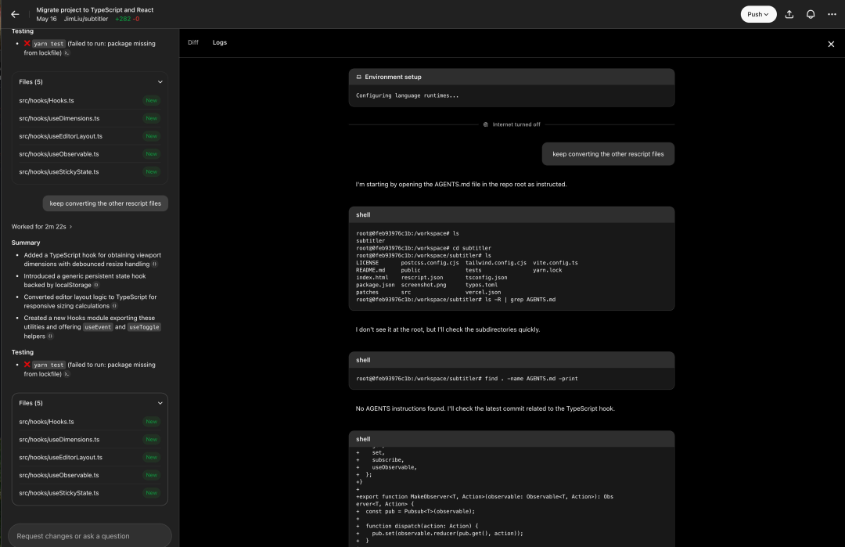The image size is (845, 547).
Task: Focus 'Request changes or ask a question' field
Action: (x=89, y=536)
